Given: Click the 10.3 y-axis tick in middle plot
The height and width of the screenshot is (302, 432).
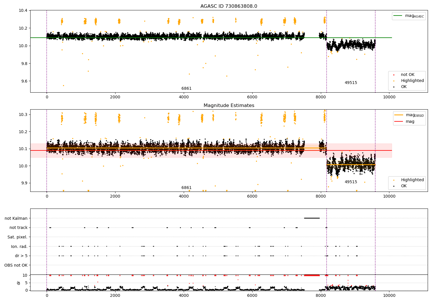Looking at the screenshot, I should pyautogui.click(x=23, y=114).
